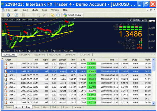The width and height of the screenshot is (157, 111).
Task: Sort by the T / P column header
Action: coord(91,60)
